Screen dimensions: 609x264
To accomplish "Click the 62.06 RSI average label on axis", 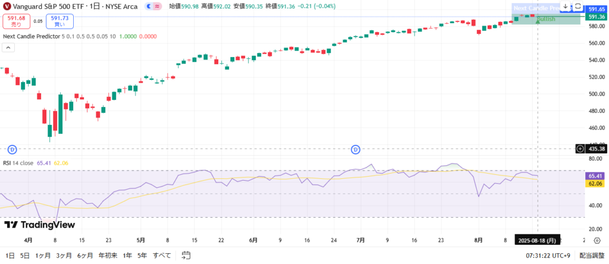I will tap(595, 183).
